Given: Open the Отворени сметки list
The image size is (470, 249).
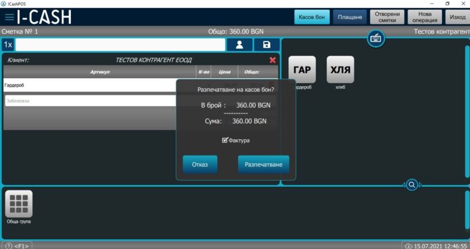Looking at the screenshot, I should (387, 17).
